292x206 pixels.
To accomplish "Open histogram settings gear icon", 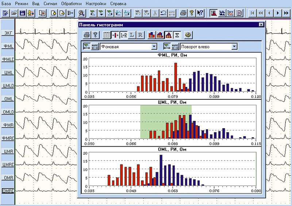I will (x=188, y=35).
